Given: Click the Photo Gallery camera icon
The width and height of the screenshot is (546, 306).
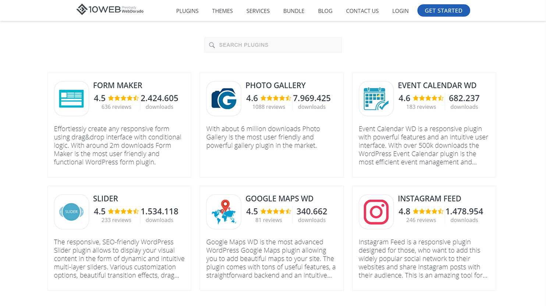Looking at the screenshot, I should click(224, 99).
